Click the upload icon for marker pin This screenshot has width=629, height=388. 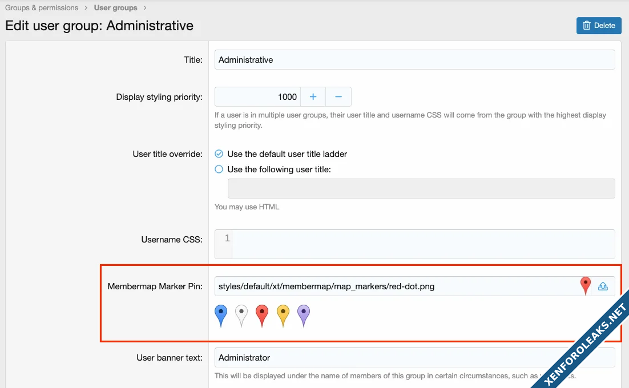(603, 286)
